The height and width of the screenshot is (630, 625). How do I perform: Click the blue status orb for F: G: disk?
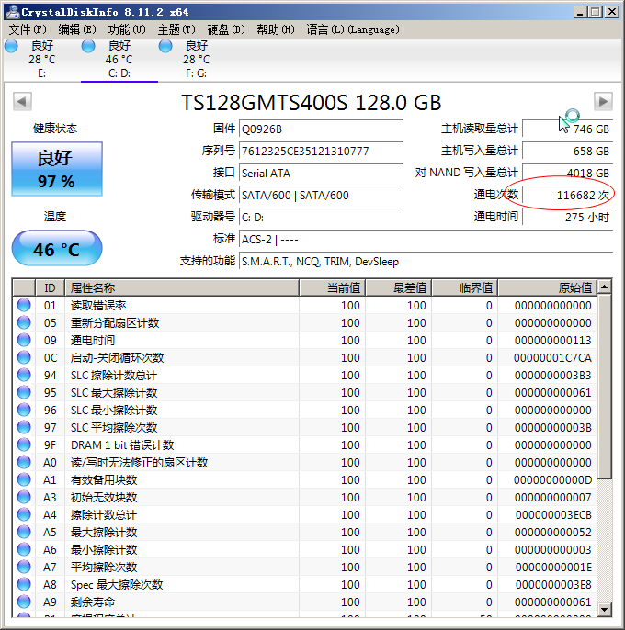[x=165, y=46]
